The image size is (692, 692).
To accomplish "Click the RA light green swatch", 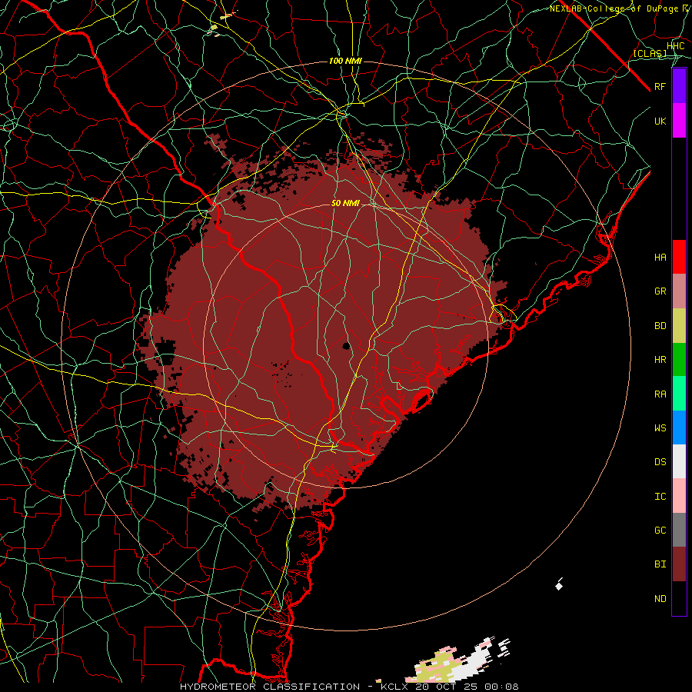I will (x=679, y=394).
